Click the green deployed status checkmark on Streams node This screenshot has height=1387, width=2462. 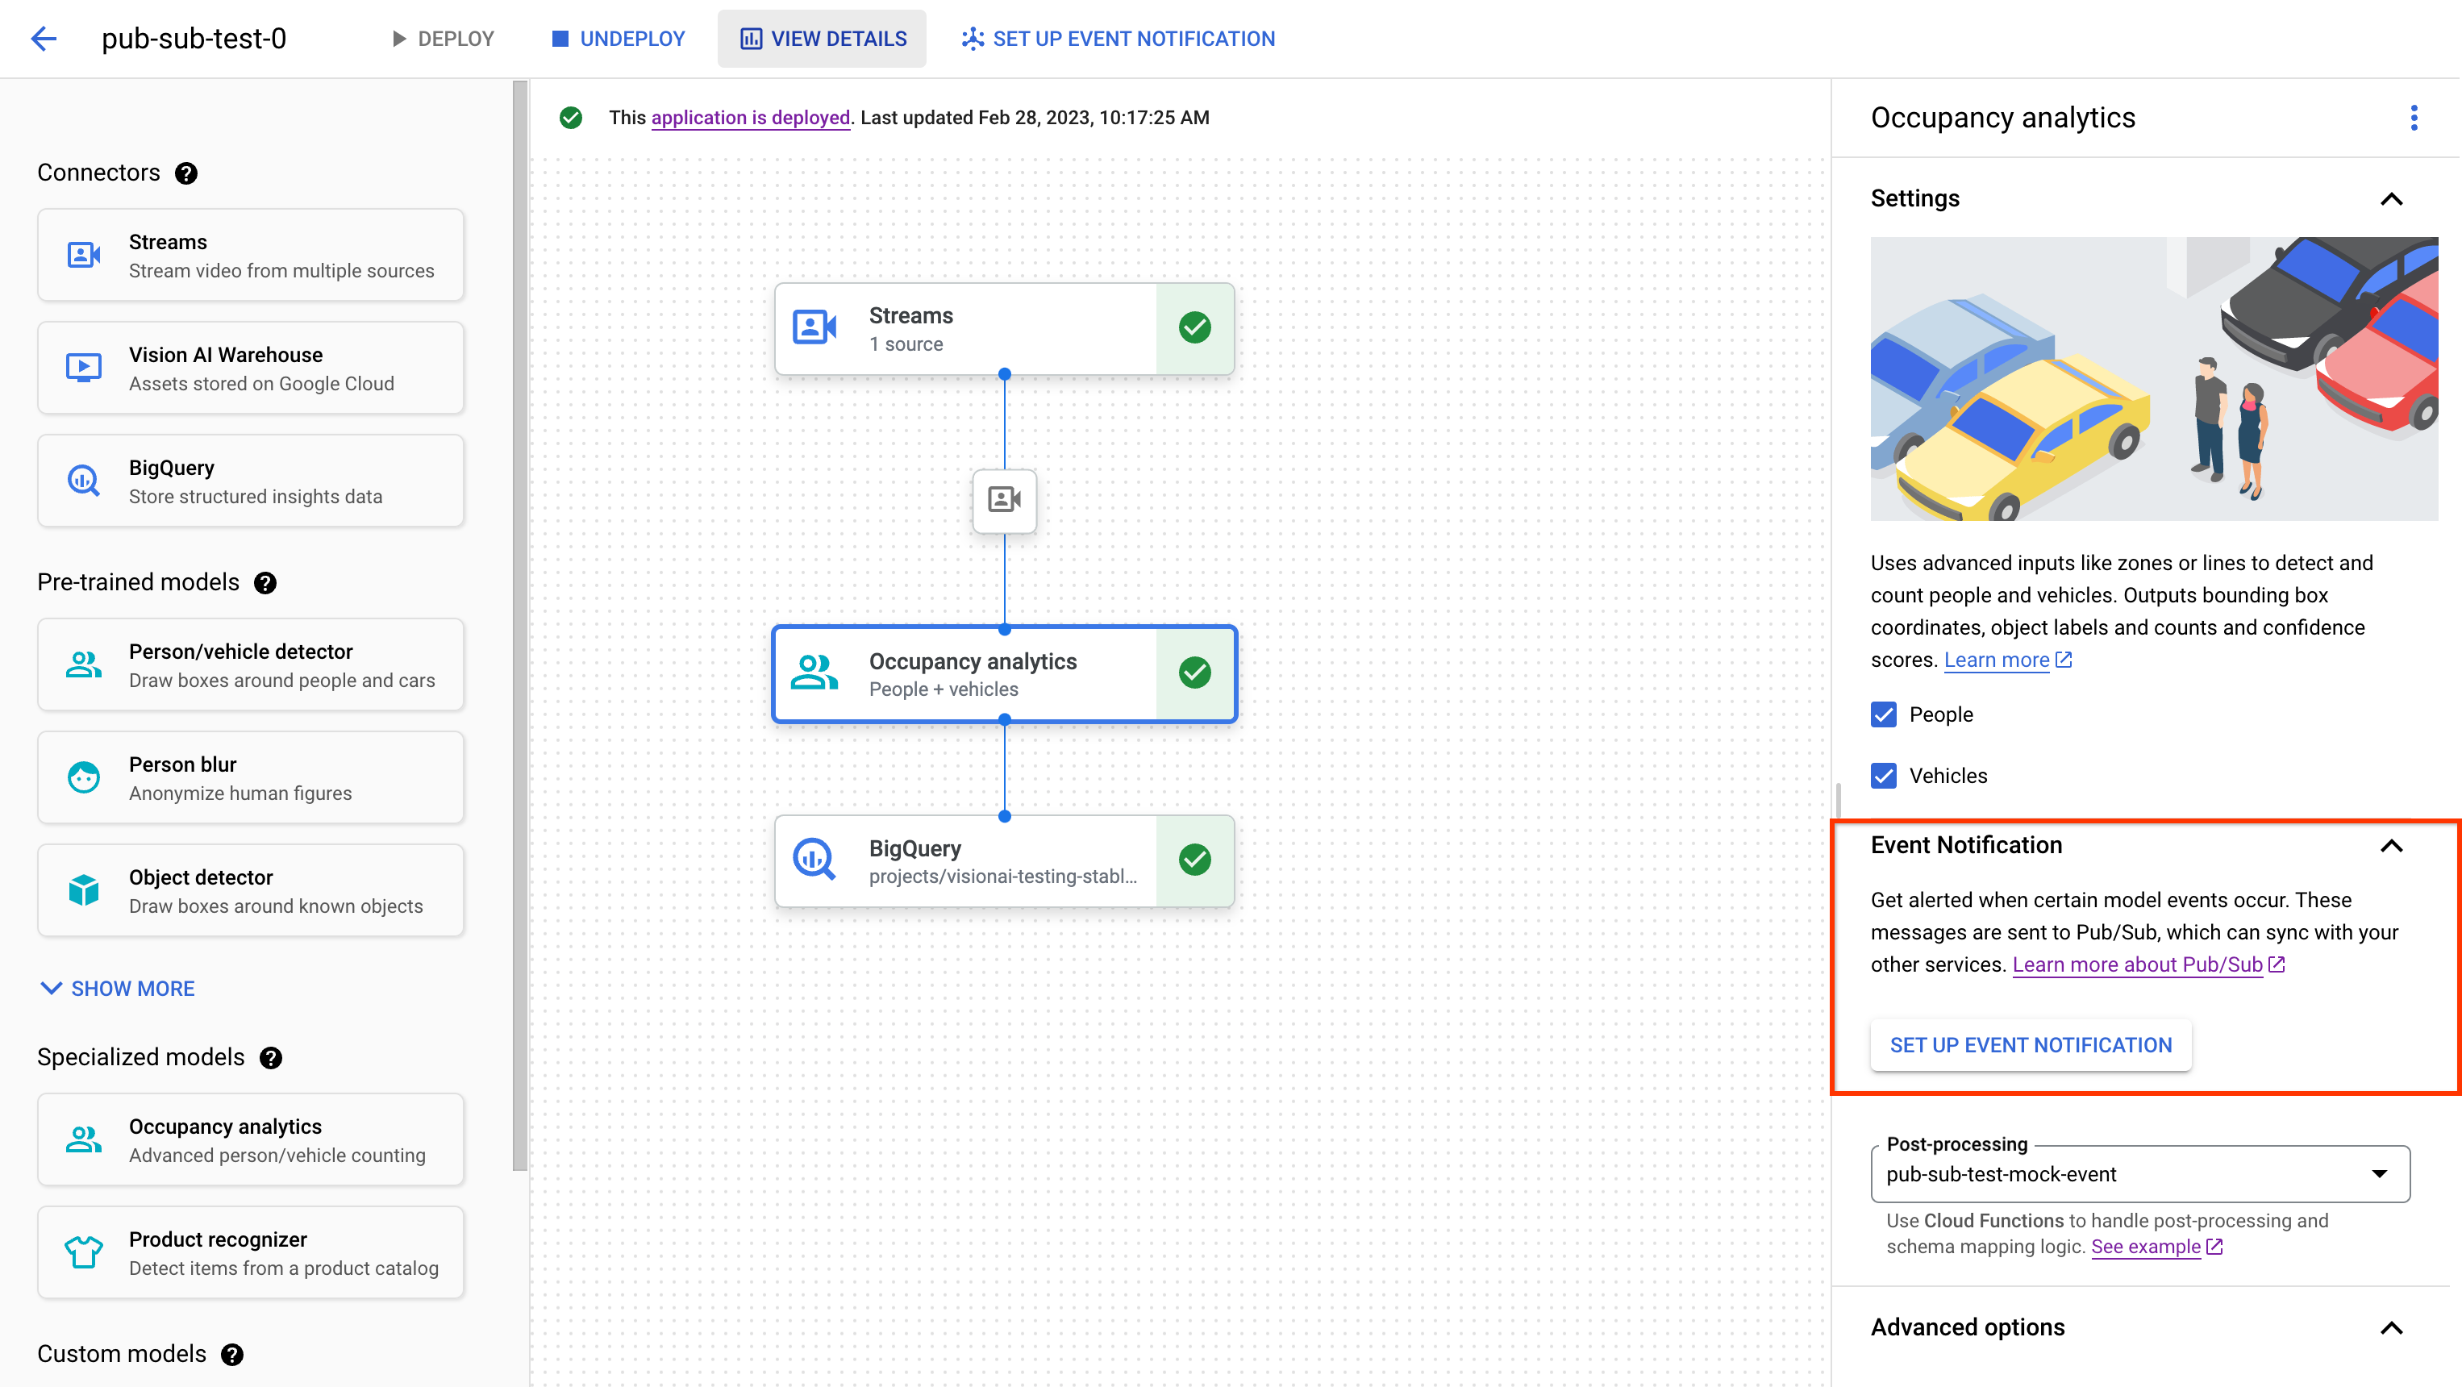tap(1195, 328)
